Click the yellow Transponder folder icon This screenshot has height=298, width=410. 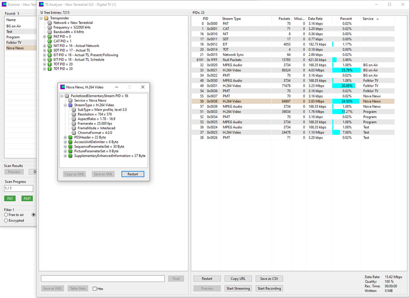point(46,18)
